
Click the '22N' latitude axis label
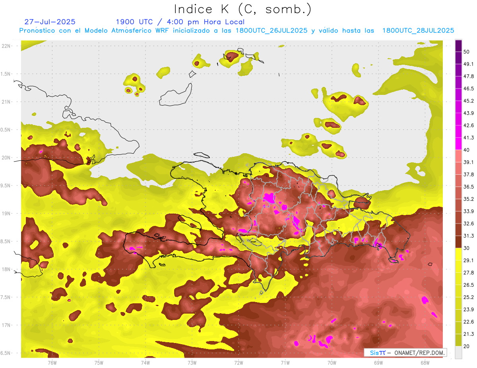point(6,46)
